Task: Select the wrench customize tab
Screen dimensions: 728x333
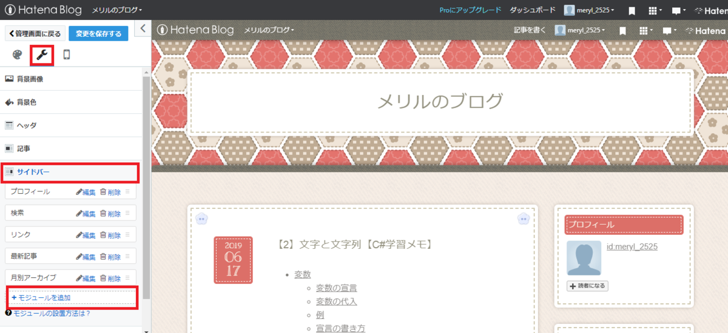Action: point(42,54)
